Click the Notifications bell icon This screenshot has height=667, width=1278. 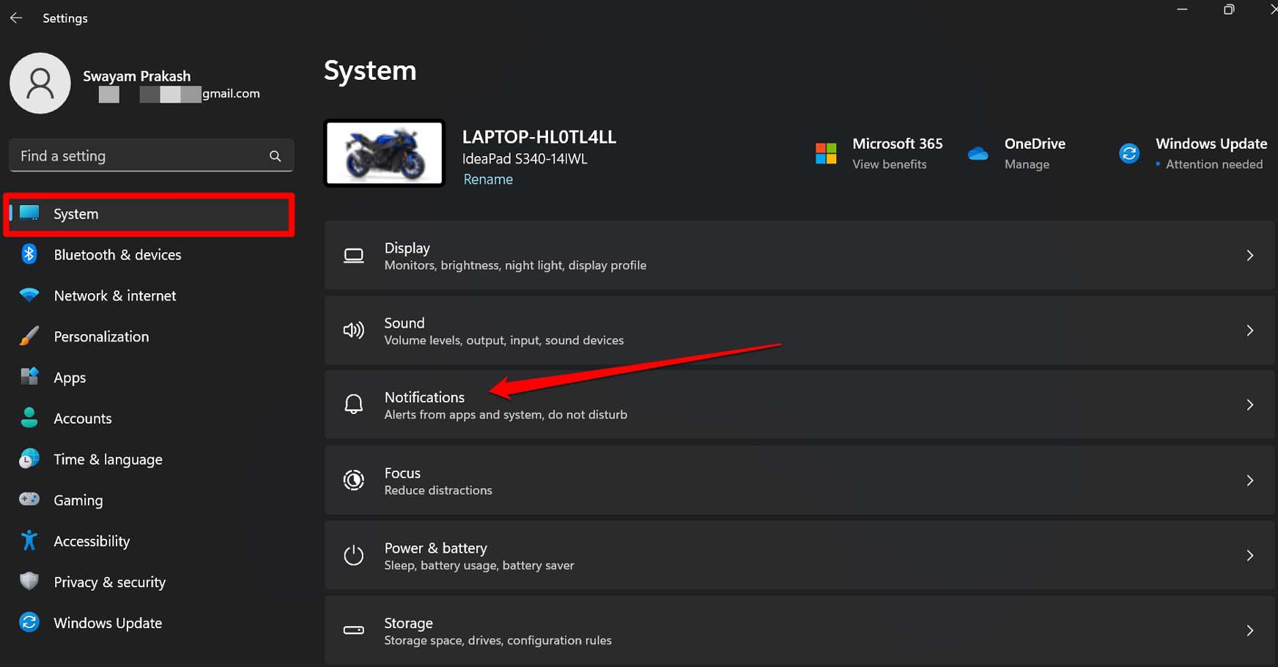point(354,404)
